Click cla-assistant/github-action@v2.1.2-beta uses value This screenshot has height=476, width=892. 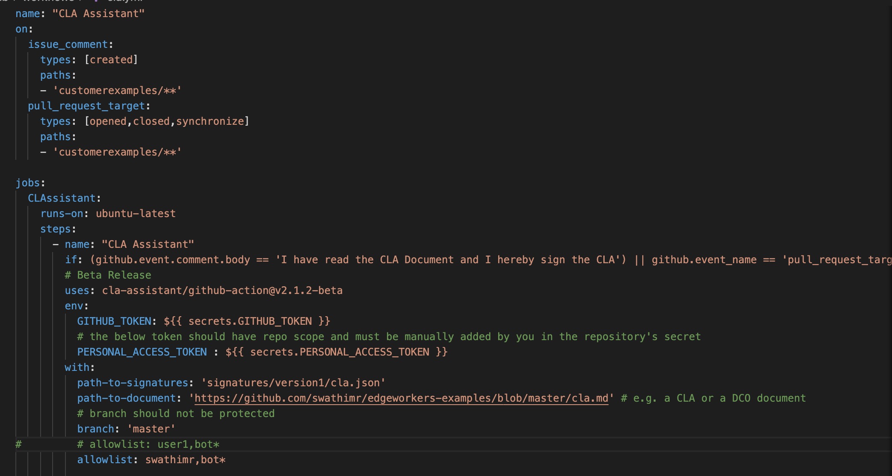click(x=222, y=291)
